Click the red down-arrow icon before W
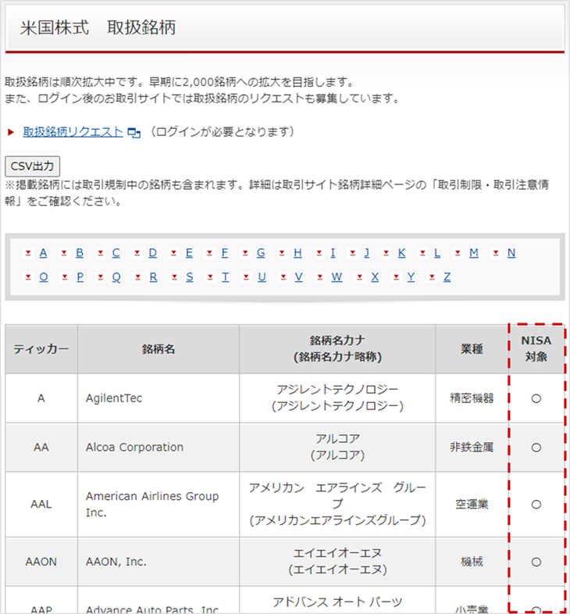 (x=320, y=277)
